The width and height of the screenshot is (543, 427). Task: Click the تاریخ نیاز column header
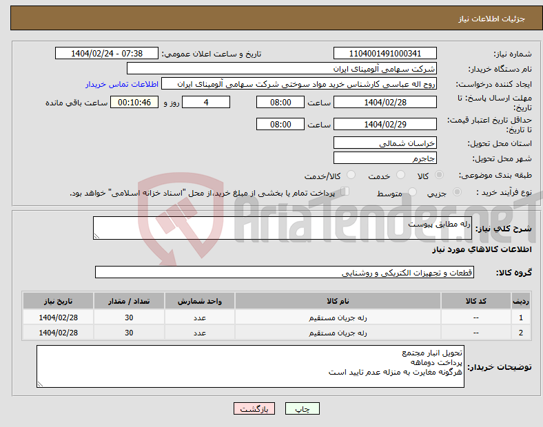coord(58,301)
